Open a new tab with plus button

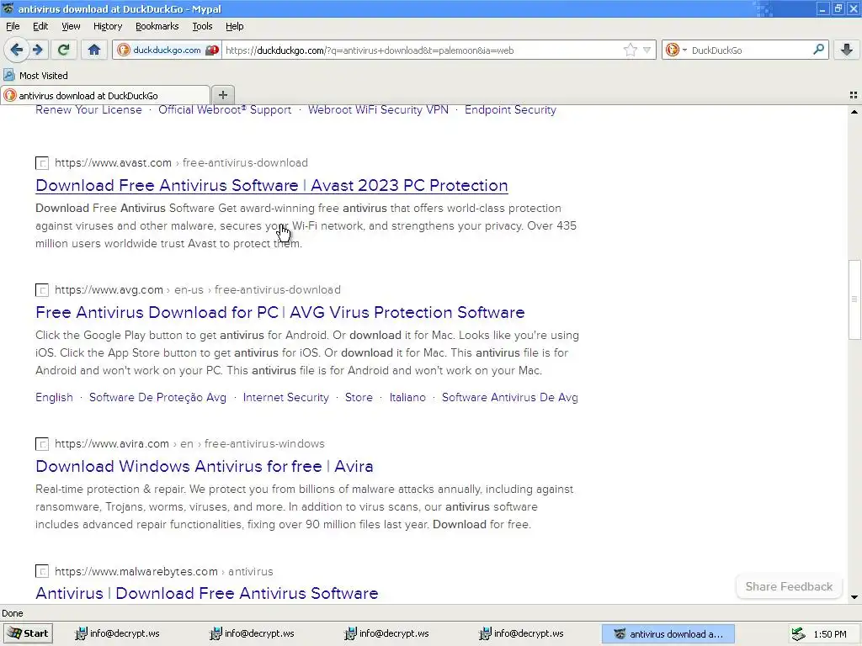[x=222, y=95]
